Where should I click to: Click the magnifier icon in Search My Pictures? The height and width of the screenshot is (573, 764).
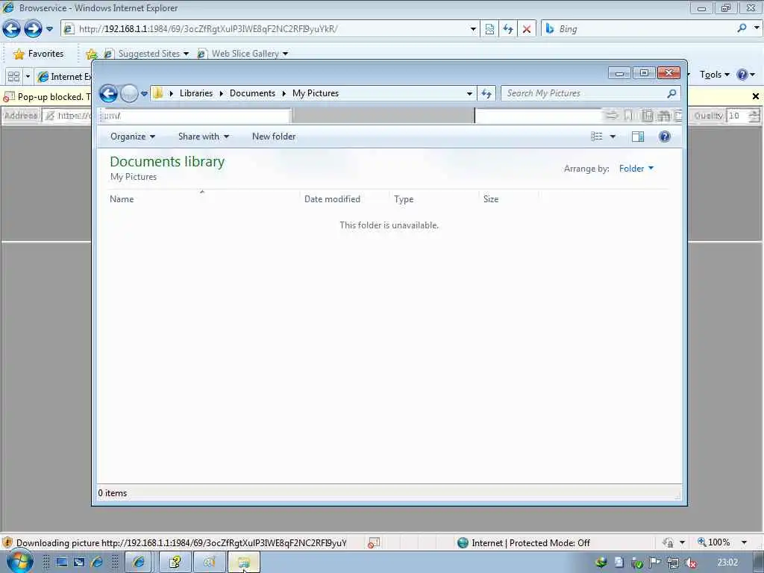click(x=672, y=93)
